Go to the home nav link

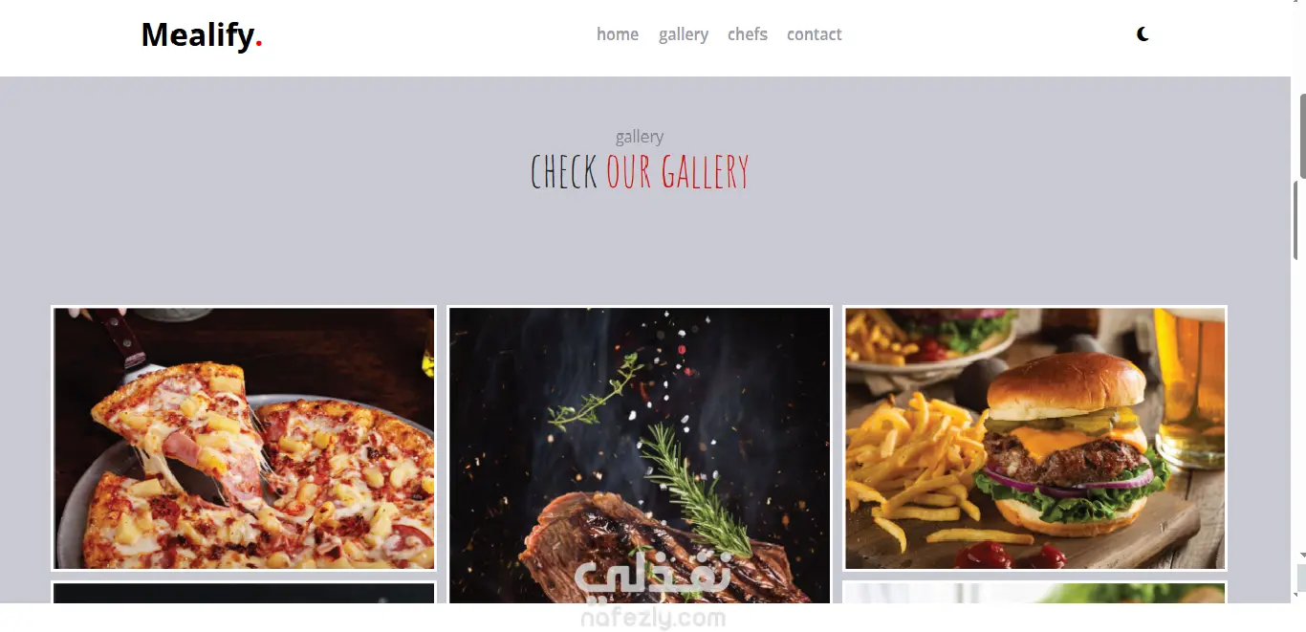618,34
